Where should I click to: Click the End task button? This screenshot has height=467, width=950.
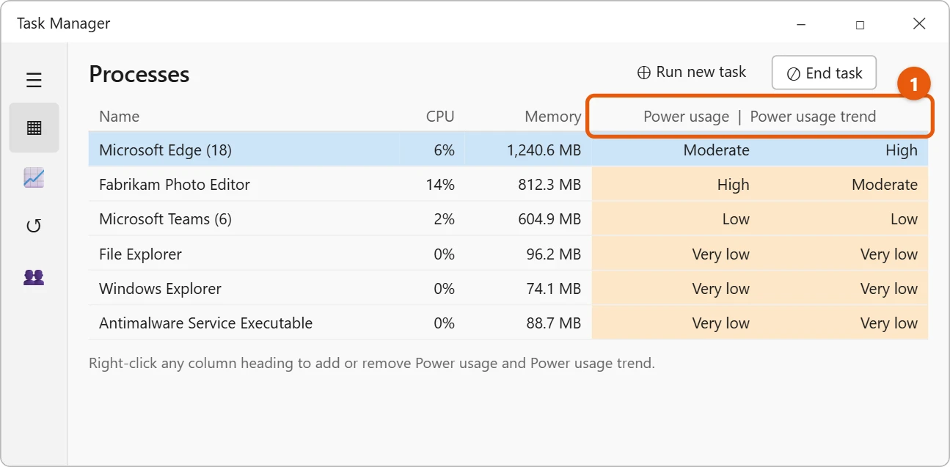[824, 73]
